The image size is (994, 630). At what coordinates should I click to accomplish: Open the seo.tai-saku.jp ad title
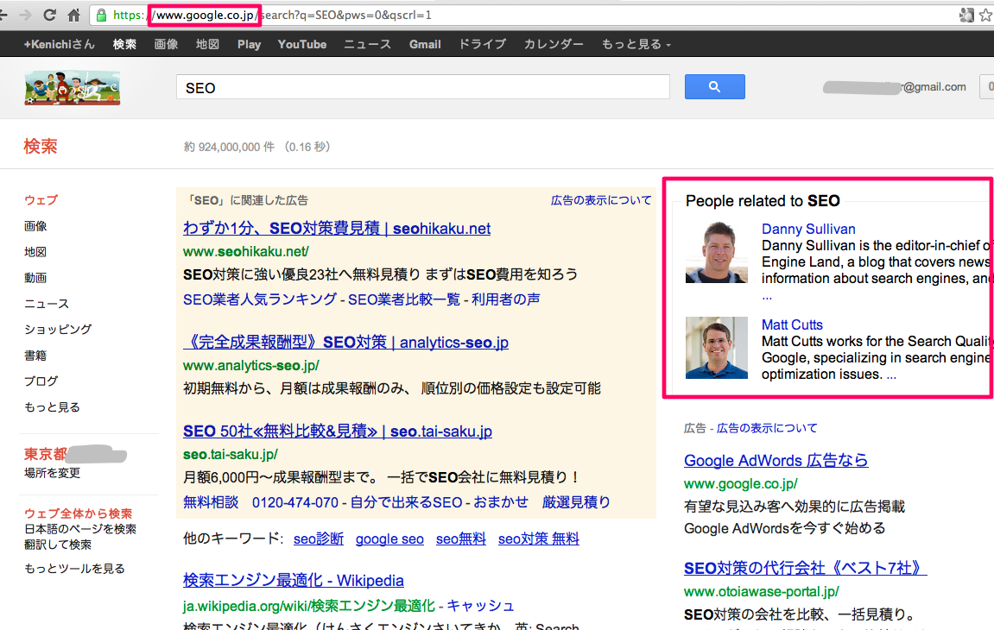[x=338, y=431]
